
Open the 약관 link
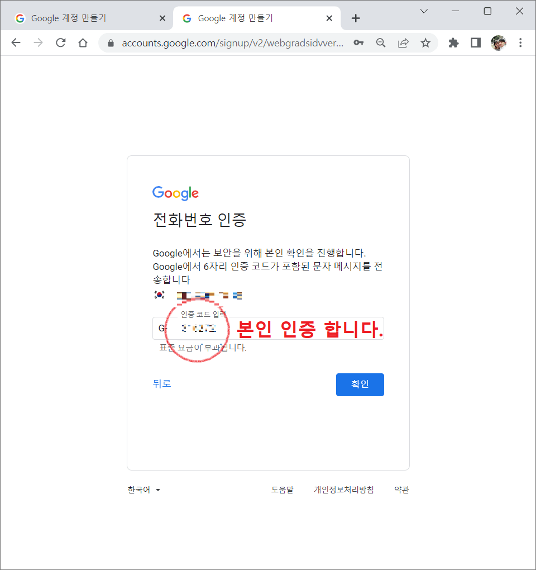401,490
